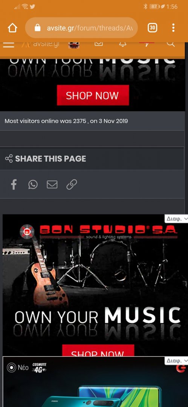188x407 pixels.
Task: Copy the page link via chain icon
Action: (72, 185)
